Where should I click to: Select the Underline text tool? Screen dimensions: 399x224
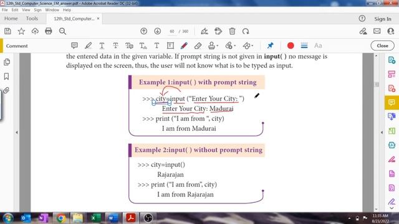102,45
